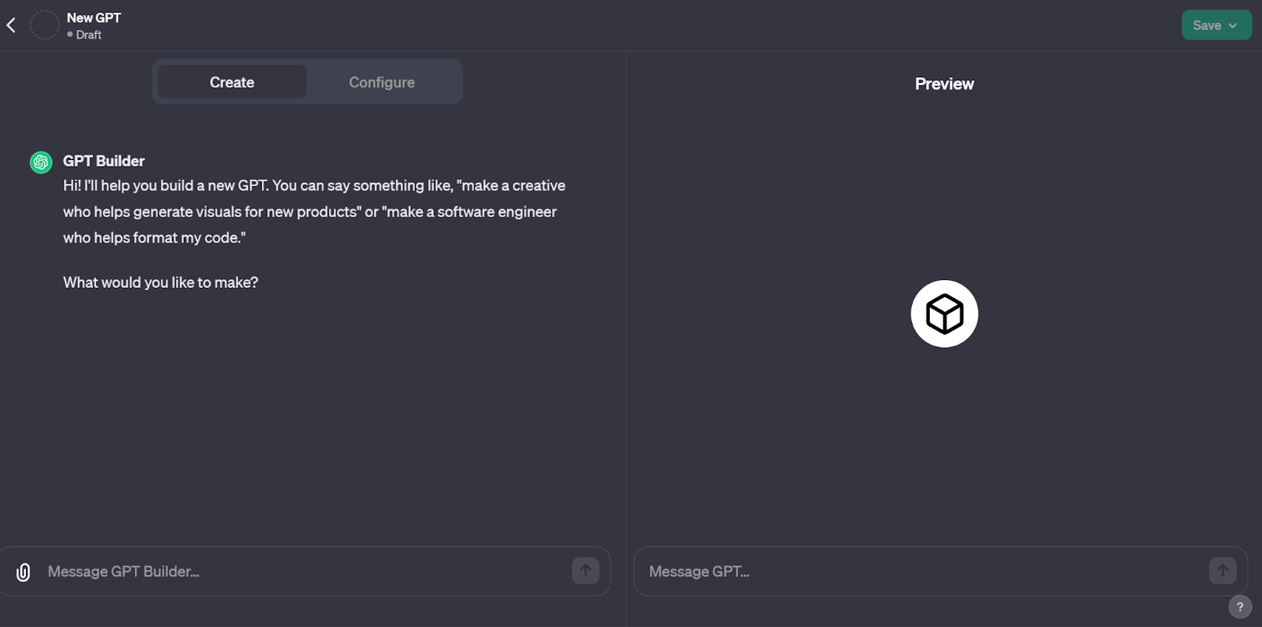
Task: Click the New GPT title text
Action: pos(94,17)
